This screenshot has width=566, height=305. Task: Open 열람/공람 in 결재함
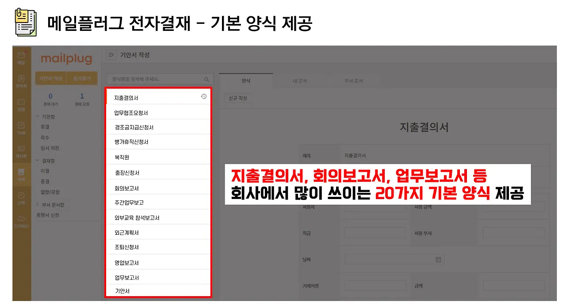click(x=50, y=192)
